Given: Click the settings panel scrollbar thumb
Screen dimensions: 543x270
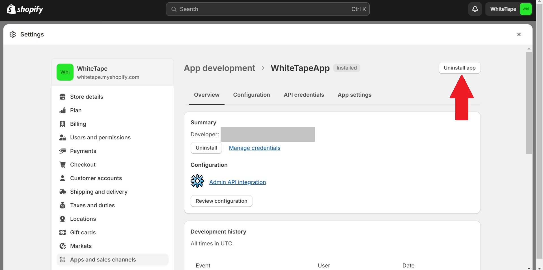Looking at the screenshot, I should pyautogui.click(x=529, y=103).
